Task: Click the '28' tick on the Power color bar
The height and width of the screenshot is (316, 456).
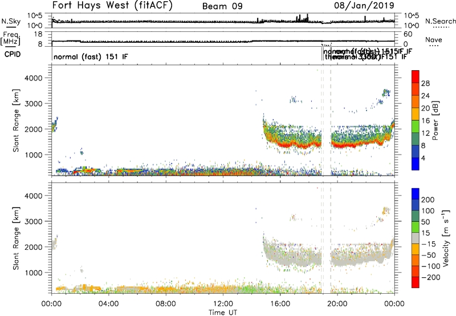Action: (425, 83)
